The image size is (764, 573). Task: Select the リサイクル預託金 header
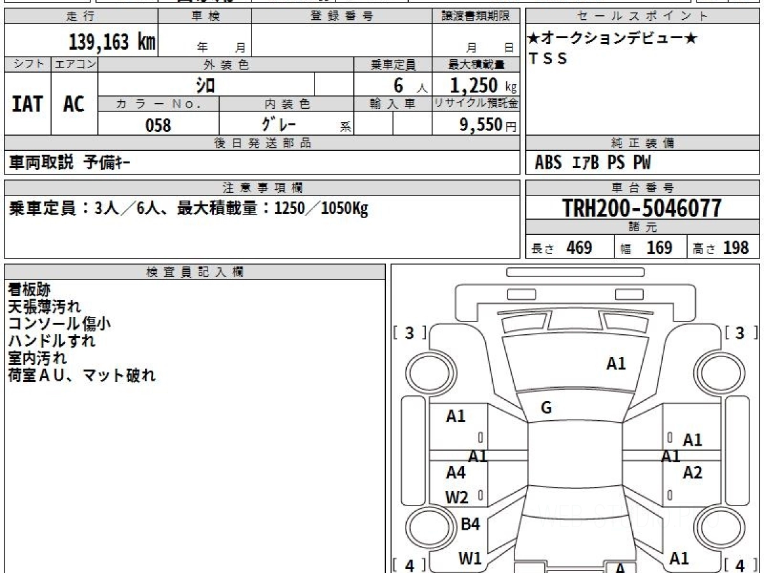coord(476,104)
